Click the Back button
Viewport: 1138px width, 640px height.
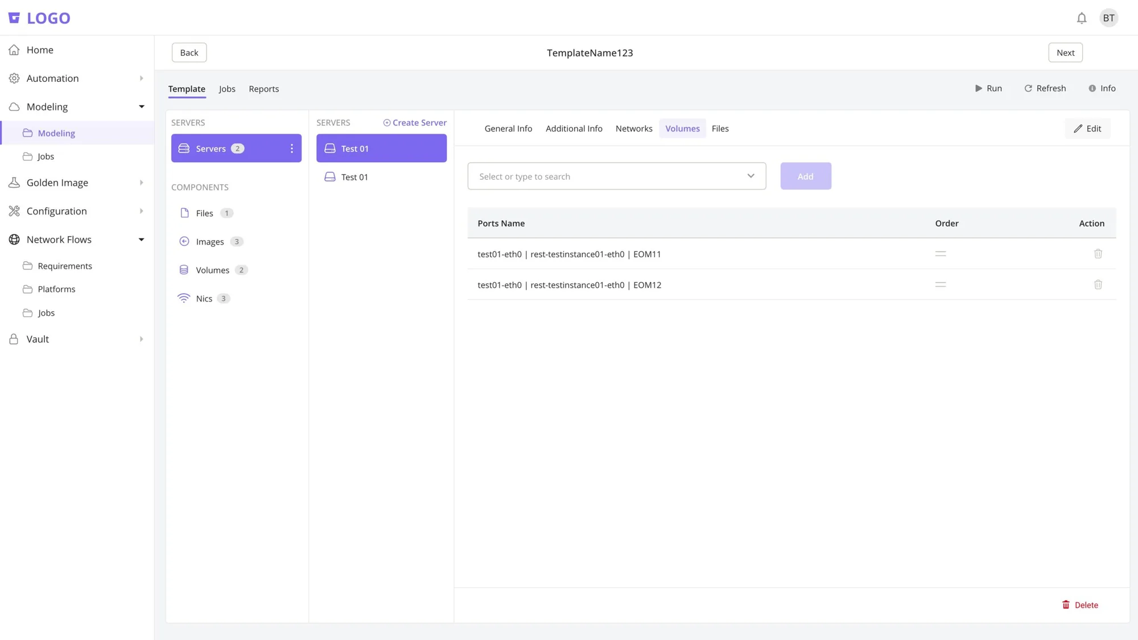pos(189,53)
